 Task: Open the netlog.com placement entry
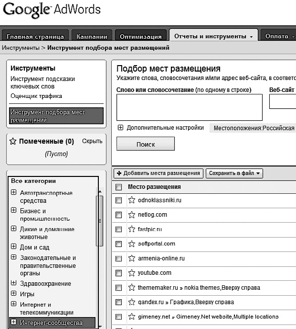coord(152,215)
